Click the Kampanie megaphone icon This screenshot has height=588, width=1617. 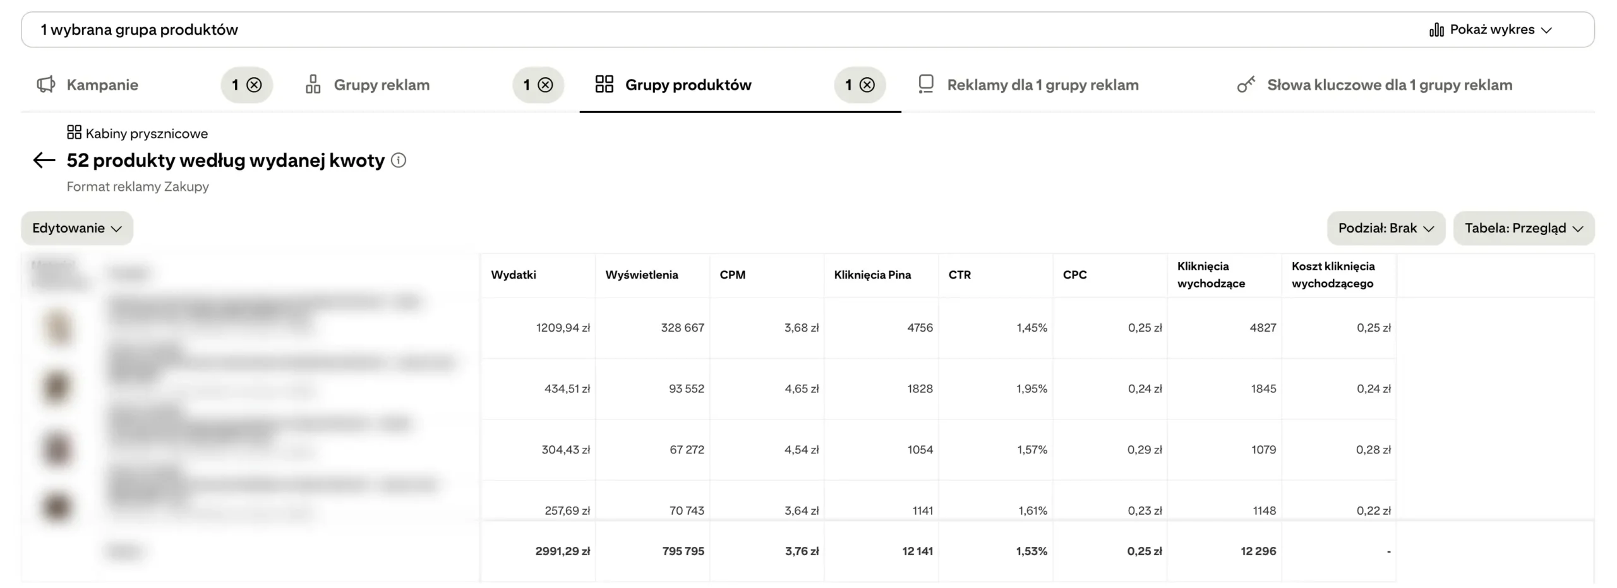click(x=46, y=85)
